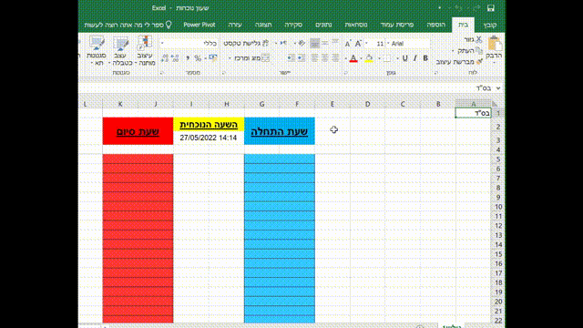Image resolution: width=583 pixels, height=328 pixels.
Task: Click the Increase Indent icon
Action: [x=291, y=58]
